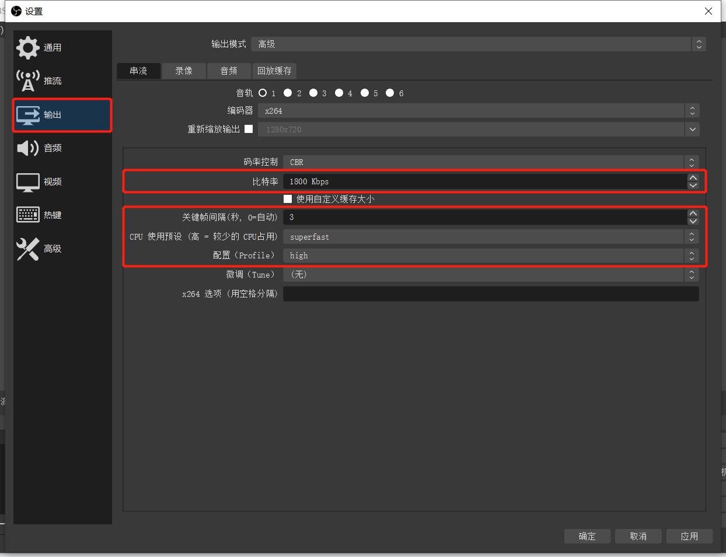Enable 使用自定义缓存大小 checkbox

[x=288, y=199]
